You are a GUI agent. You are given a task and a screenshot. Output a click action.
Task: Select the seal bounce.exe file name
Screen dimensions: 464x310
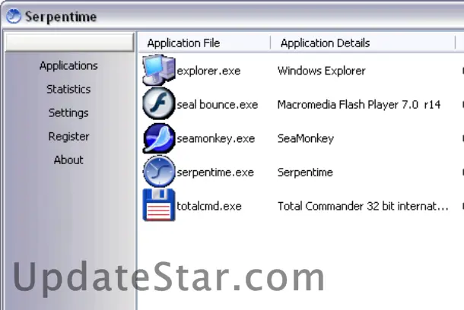(218, 105)
